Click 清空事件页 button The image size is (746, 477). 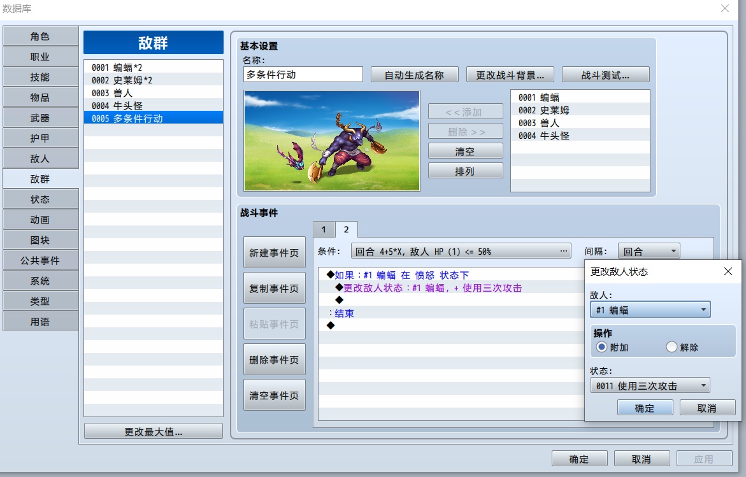[x=275, y=395]
